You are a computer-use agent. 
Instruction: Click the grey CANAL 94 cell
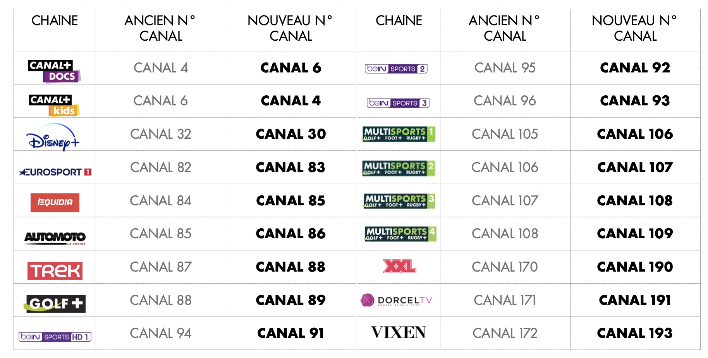pos(161,333)
